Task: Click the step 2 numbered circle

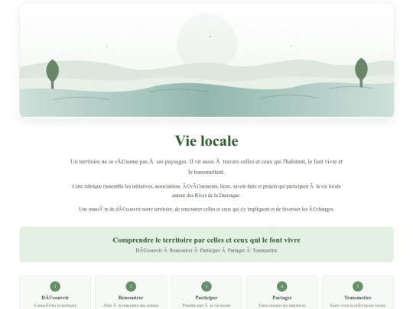Action: [131, 286]
